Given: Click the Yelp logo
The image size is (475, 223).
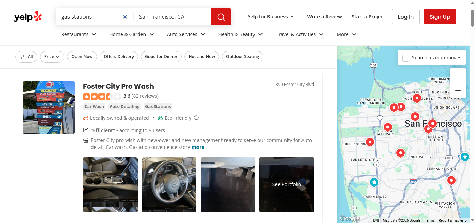Looking at the screenshot, I should pos(28,17).
